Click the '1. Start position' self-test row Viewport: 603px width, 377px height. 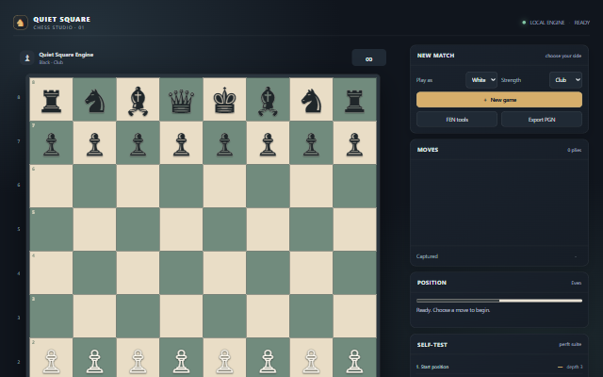(499, 367)
